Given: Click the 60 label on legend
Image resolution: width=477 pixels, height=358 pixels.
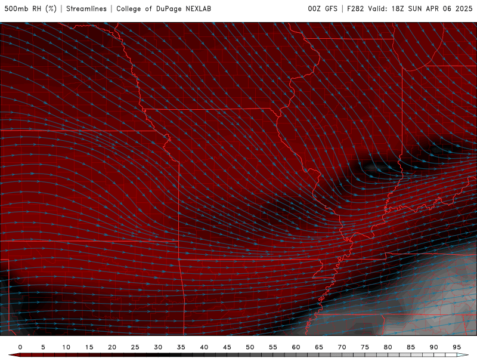Looking at the screenshot, I should coord(296,347).
